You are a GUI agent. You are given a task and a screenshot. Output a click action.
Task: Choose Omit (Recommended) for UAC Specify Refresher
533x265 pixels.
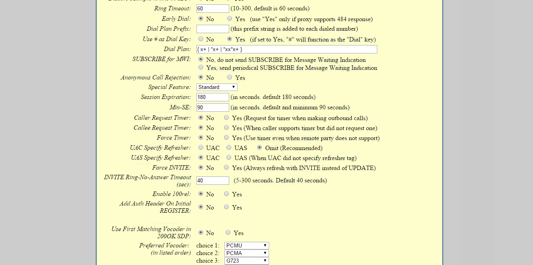pyautogui.click(x=260, y=147)
